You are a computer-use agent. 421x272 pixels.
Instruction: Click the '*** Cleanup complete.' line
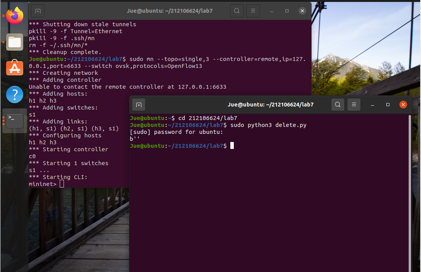click(x=65, y=52)
